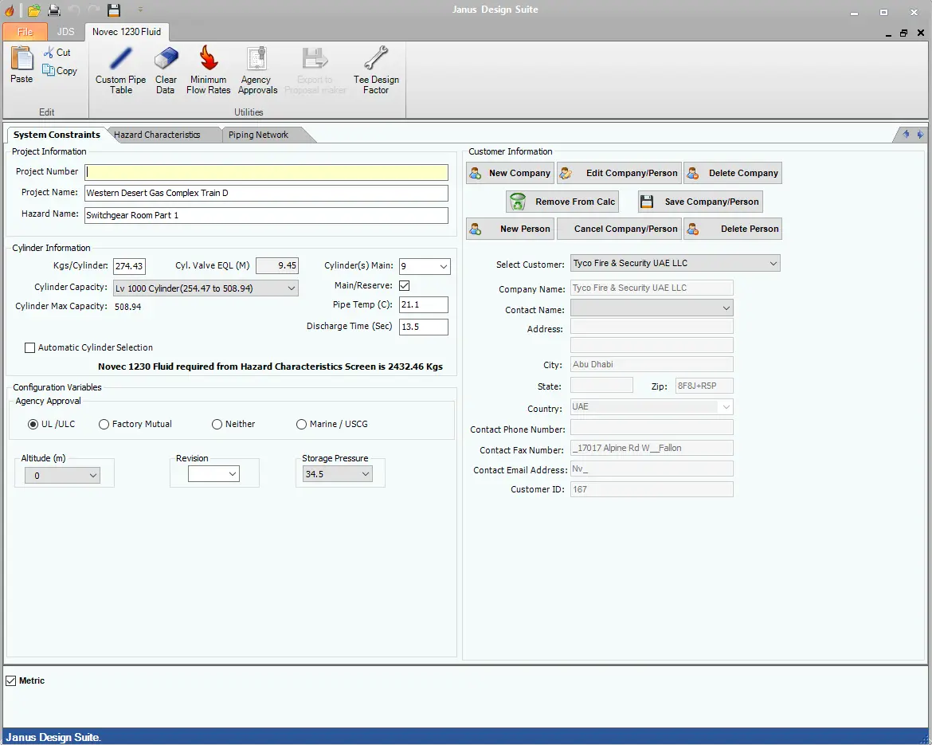Click Remove From Calc button
This screenshot has height=745, width=932.
click(x=562, y=202)
